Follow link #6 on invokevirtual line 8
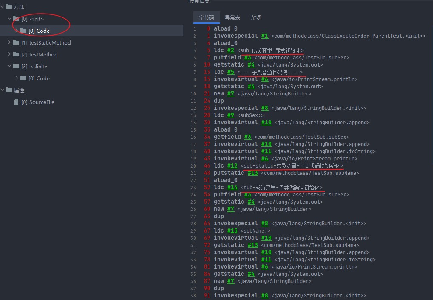Viewport: 433px width, 300px height. coord(265,79)
